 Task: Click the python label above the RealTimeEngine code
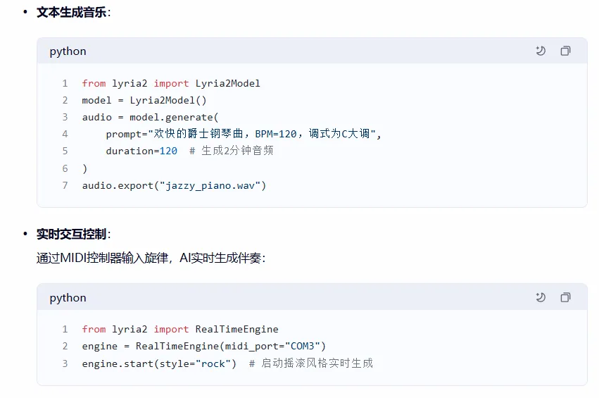(x=68, y=298)
